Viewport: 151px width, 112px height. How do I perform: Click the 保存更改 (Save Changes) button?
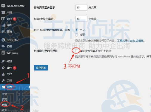point(41,68)
